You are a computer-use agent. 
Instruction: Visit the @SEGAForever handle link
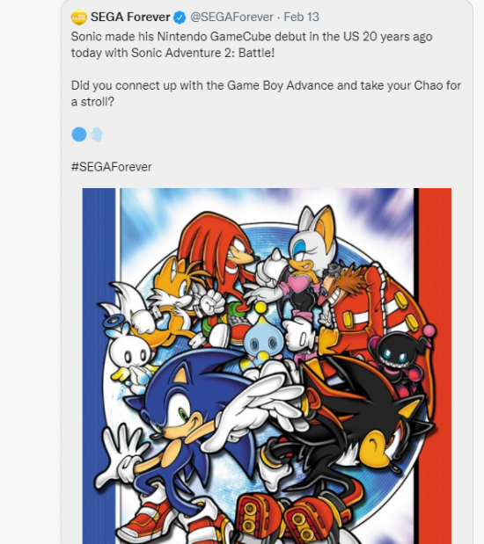click(231, 17)
